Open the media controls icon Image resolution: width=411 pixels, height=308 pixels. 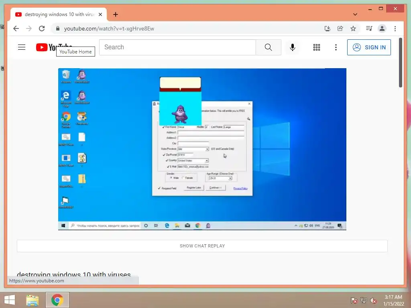tap(369, 28)
